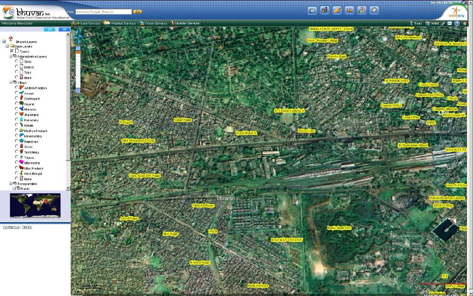Switch language to Hi

point(440,2)
